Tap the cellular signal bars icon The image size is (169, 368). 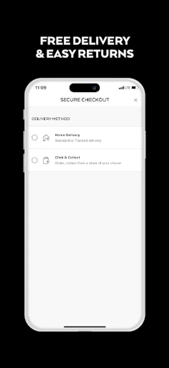click(121, 88)
